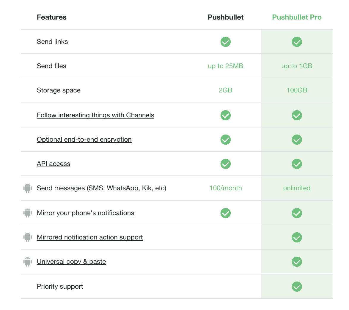Screen dimensions: 349x310
Task: Click Pro checkmark for Universal copy & paste
Action: 297,262
